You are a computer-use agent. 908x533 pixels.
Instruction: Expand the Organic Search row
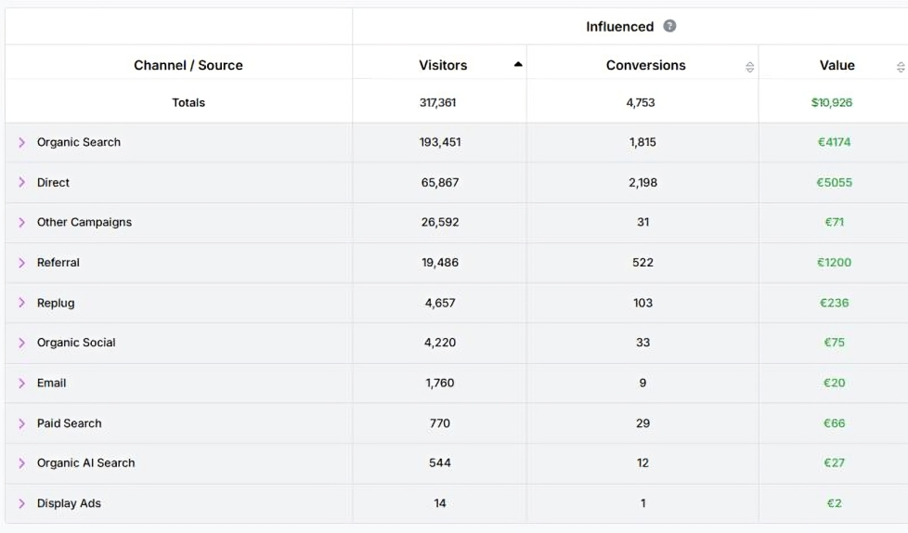(x=22, y=143)
